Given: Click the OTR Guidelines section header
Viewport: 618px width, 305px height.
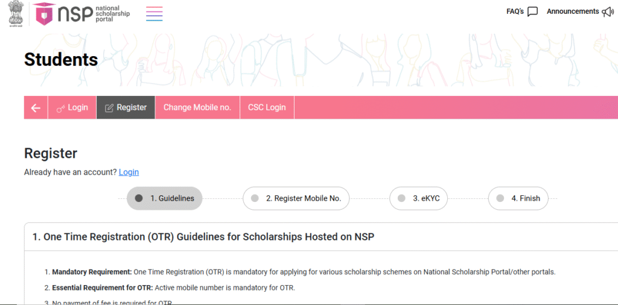Looking at the screenshot, I should click(x=203, y=237).
